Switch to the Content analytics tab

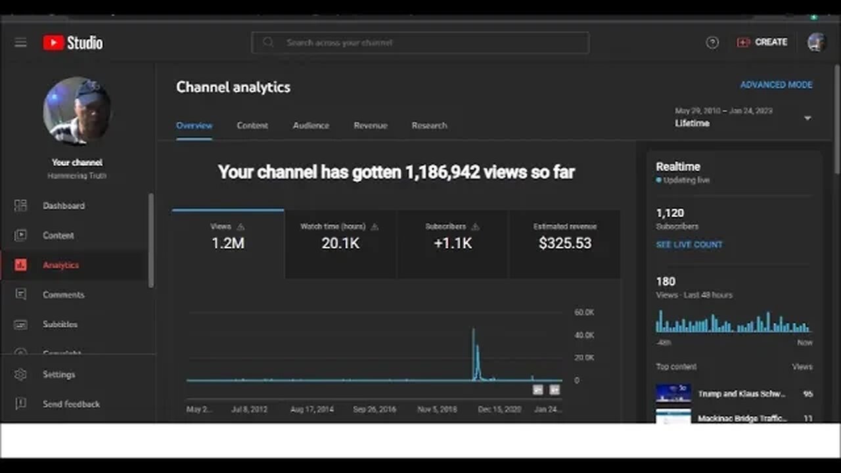point(252,125)
